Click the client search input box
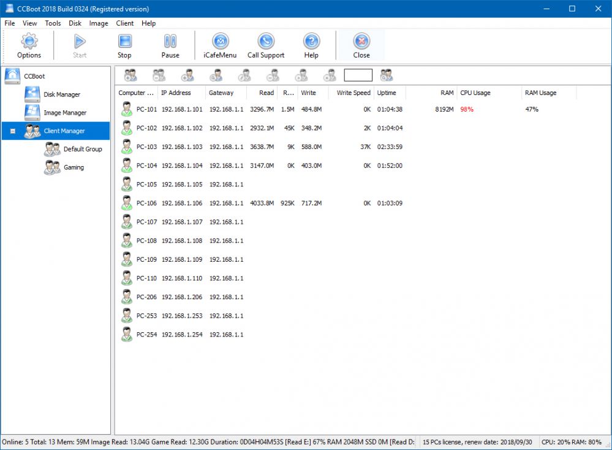Image resolution: width=612 pixels, height=450 pixels. [358, 74]
